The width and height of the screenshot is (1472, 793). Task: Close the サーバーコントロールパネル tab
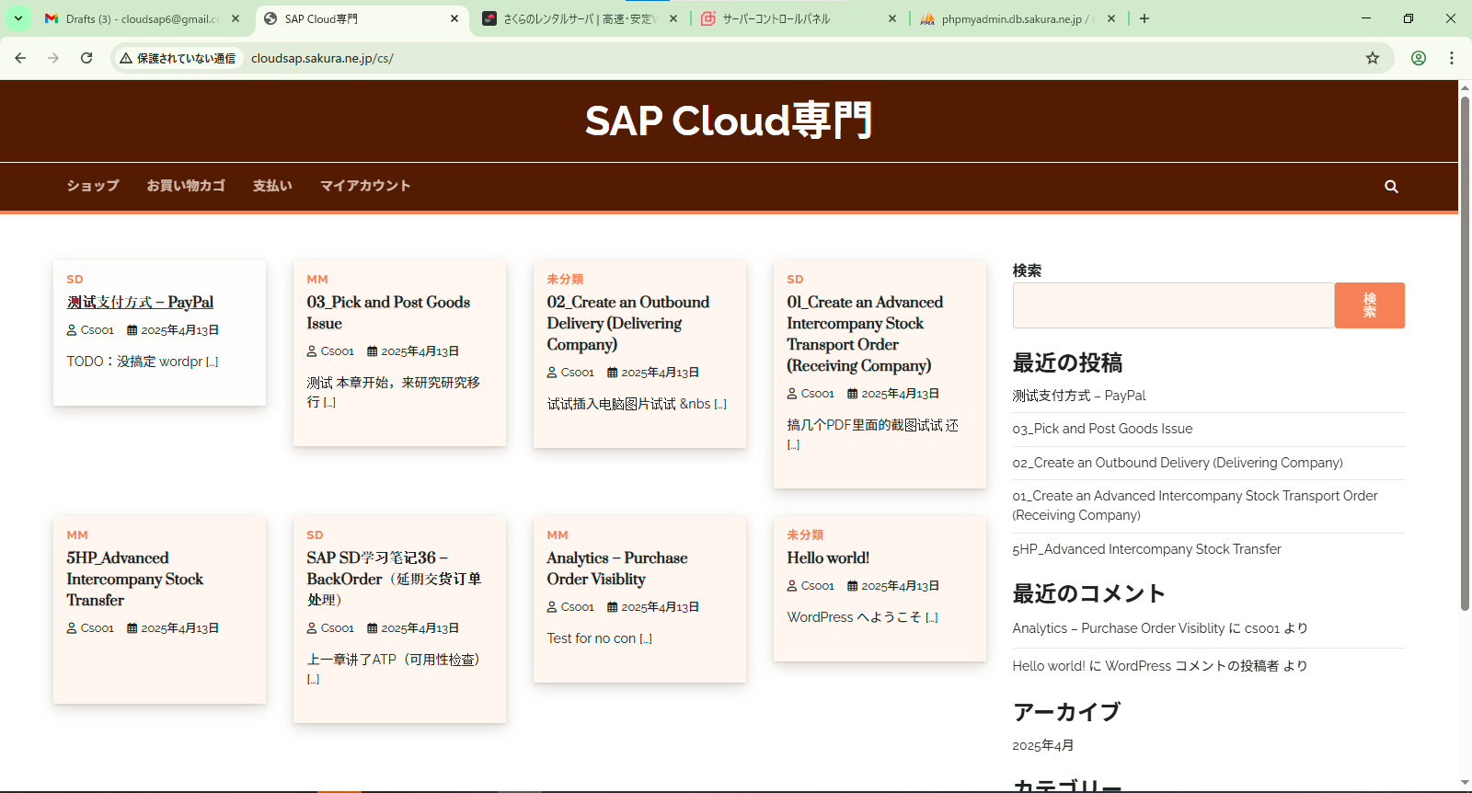(892, 18)
